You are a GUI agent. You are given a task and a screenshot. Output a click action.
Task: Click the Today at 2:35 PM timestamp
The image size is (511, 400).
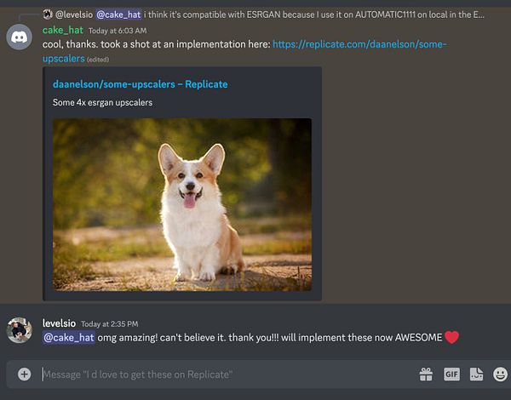coord(110,324)
